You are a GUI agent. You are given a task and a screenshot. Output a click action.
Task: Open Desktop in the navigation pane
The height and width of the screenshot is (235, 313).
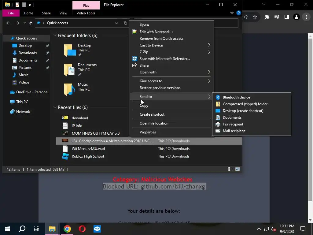[25, 46]
